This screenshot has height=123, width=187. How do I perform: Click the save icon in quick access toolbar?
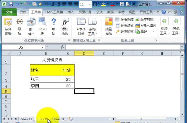pos(12,4)
